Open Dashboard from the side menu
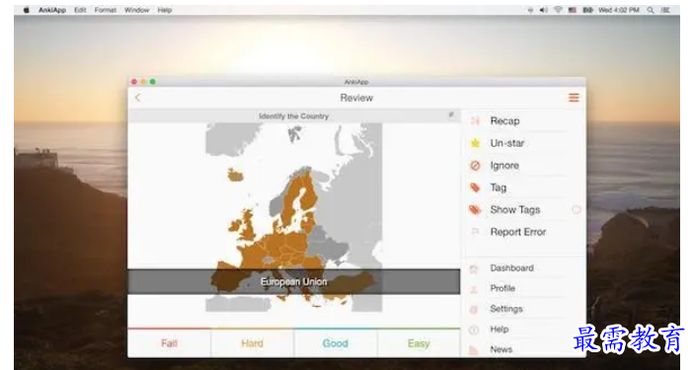This screenshot has height=370, width=693. 511,268
